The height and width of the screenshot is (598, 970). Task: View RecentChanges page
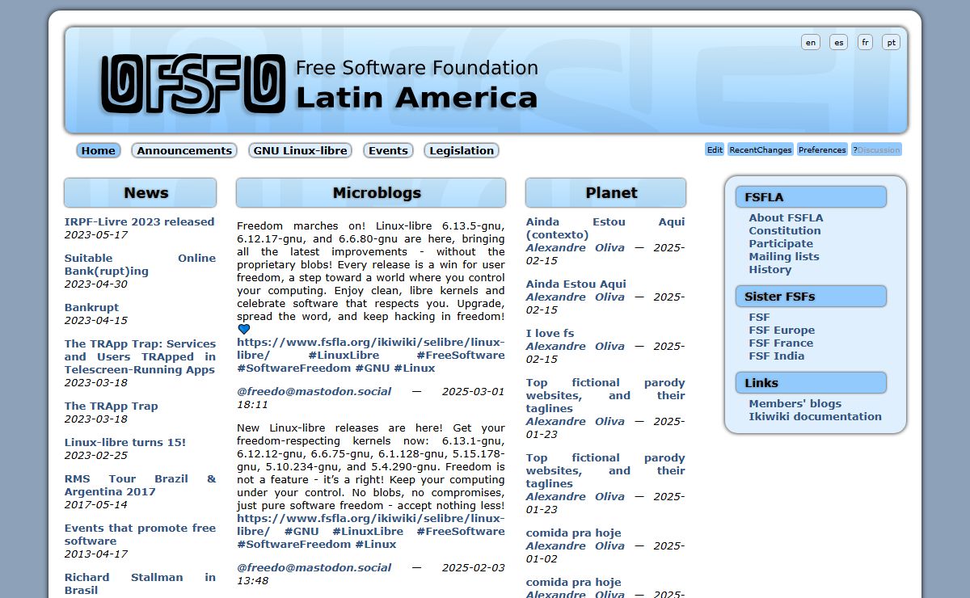pyautogui.click(x=760, y=149)
